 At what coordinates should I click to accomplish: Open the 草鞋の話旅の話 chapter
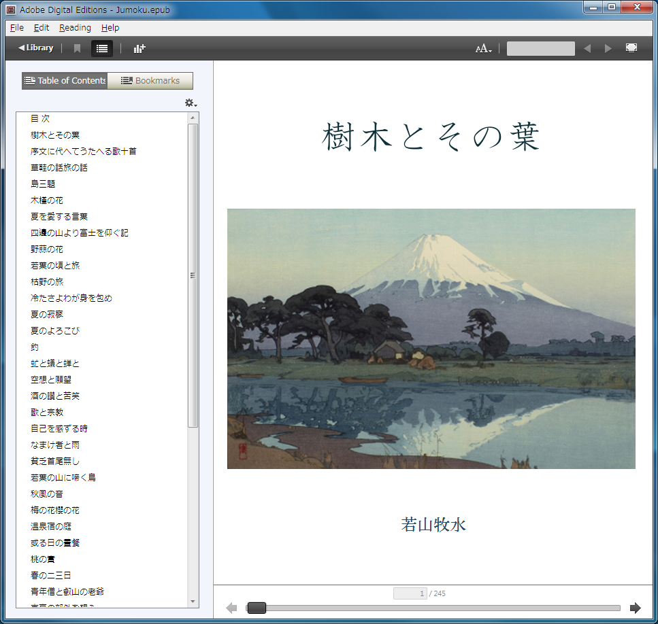[x=59, y=168]
